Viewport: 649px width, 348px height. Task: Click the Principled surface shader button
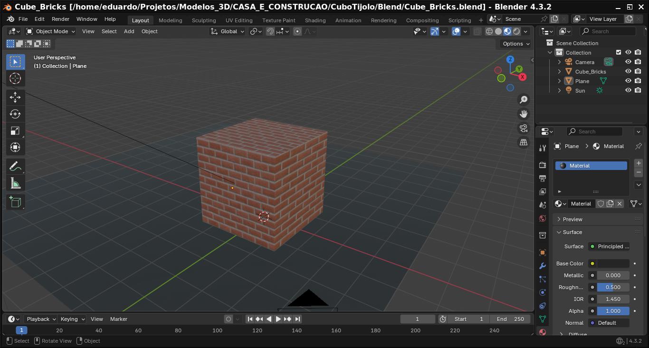click(609, 246)
